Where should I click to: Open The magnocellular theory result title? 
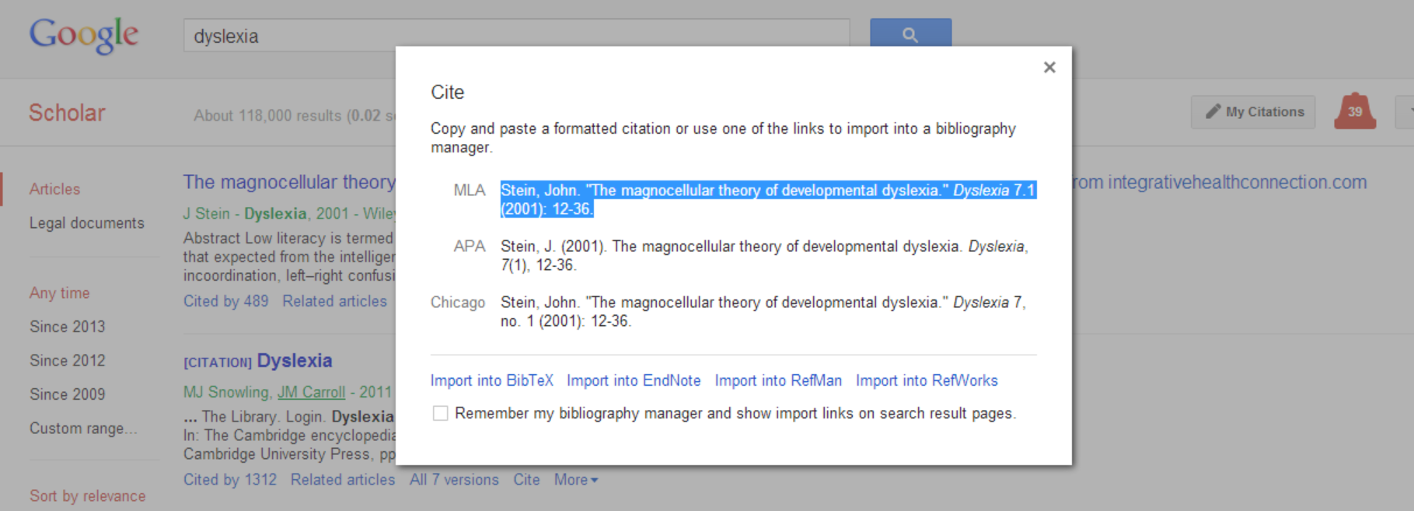(x=289, y=182)
